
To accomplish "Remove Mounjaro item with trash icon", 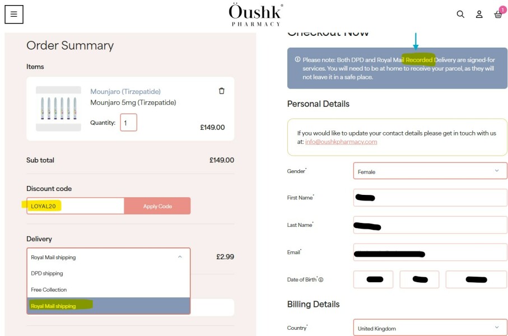I will tap(221, 91).
